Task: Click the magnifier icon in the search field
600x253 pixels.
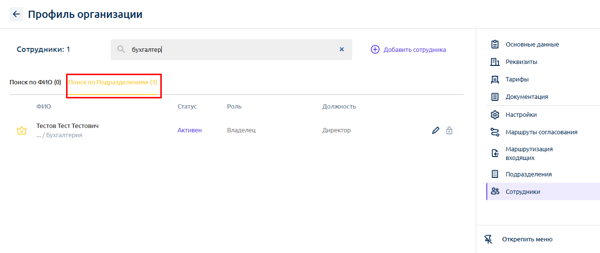Action: coord(121,49)
